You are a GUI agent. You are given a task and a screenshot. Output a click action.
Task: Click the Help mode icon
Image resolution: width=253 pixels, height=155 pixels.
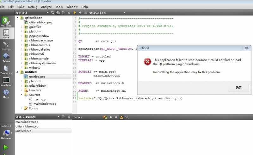click(x=6, y=94)
